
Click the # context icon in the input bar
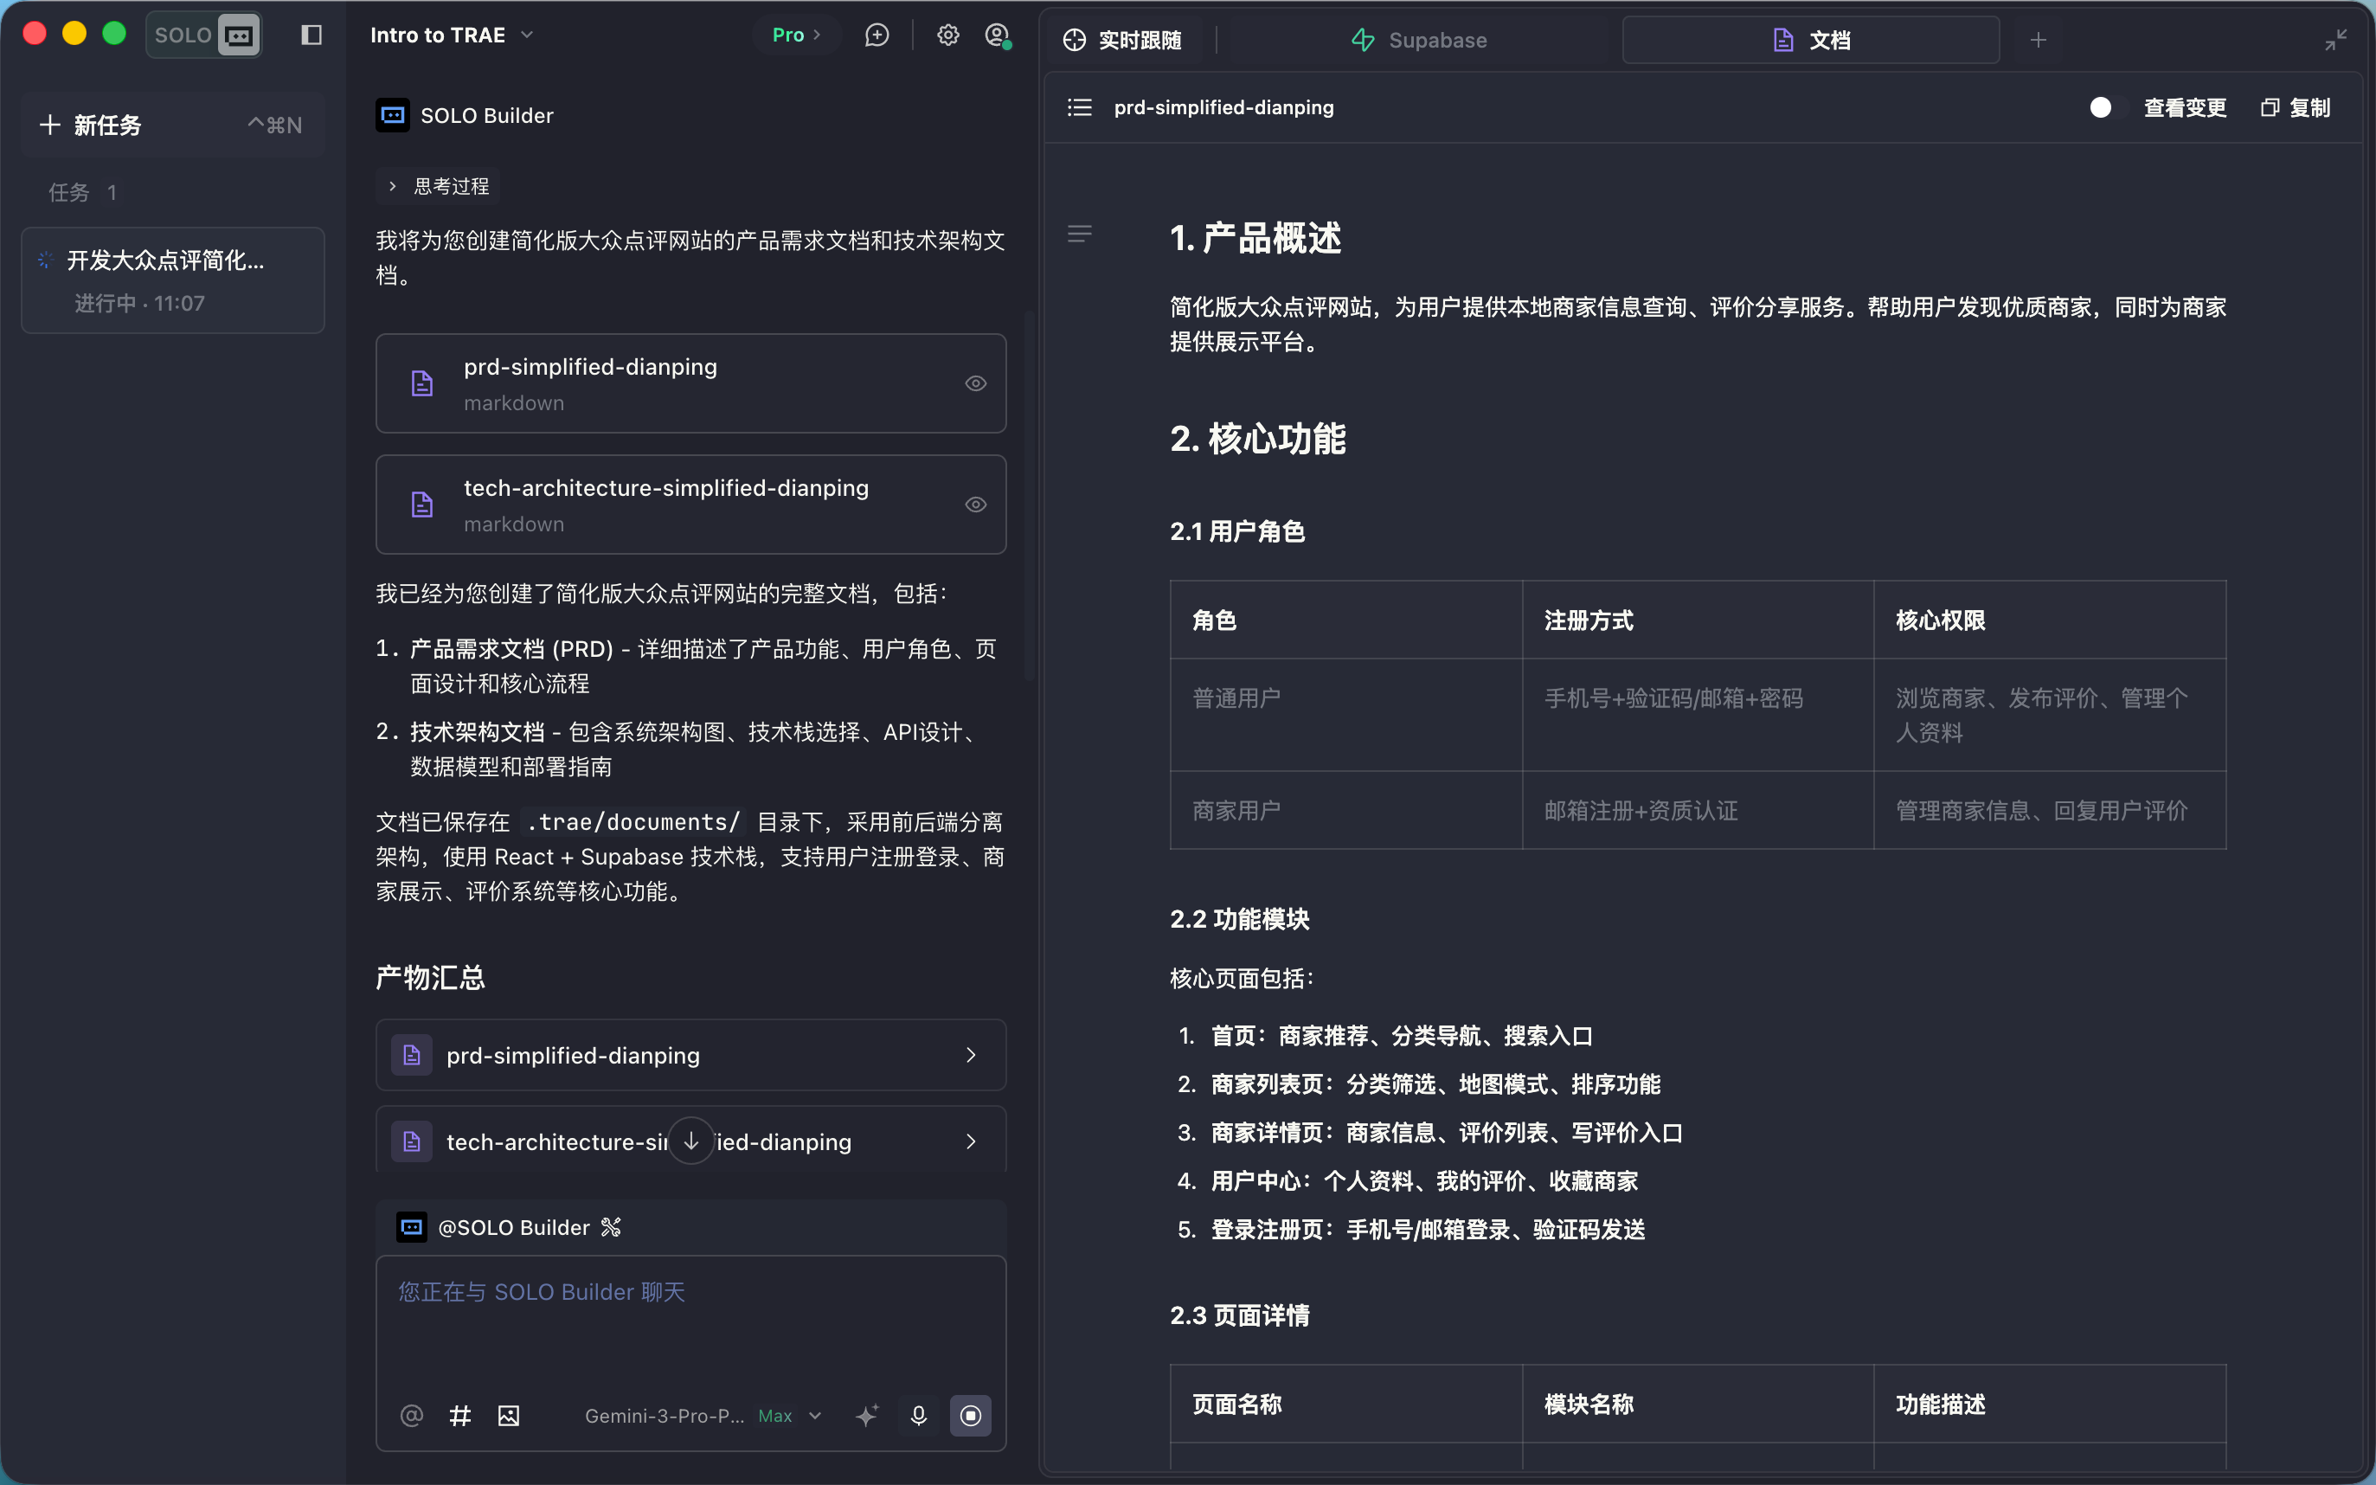(x=459, y=1415)
